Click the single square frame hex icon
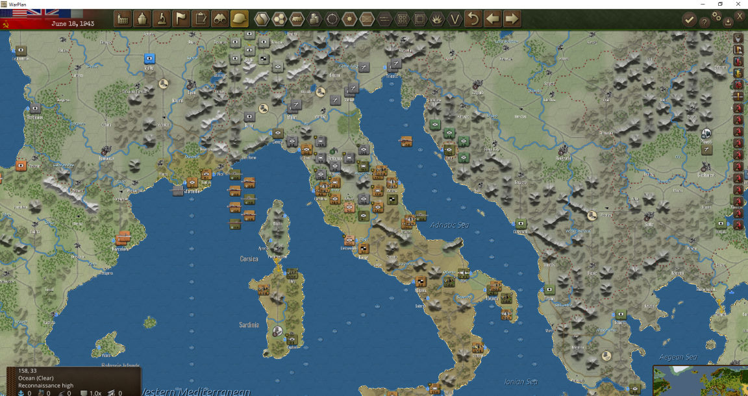 (420, 19)
